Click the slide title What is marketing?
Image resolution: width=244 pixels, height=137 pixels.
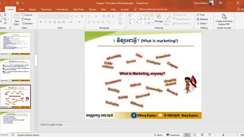146,41
